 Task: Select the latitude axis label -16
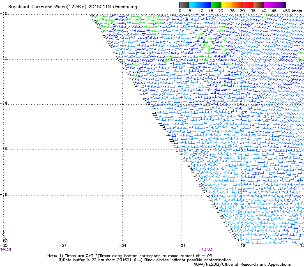click(x=4, y=149)
